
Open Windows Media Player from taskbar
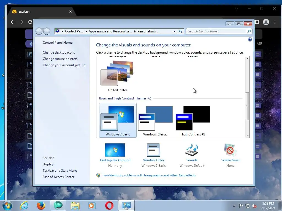(x=92, y=206)
